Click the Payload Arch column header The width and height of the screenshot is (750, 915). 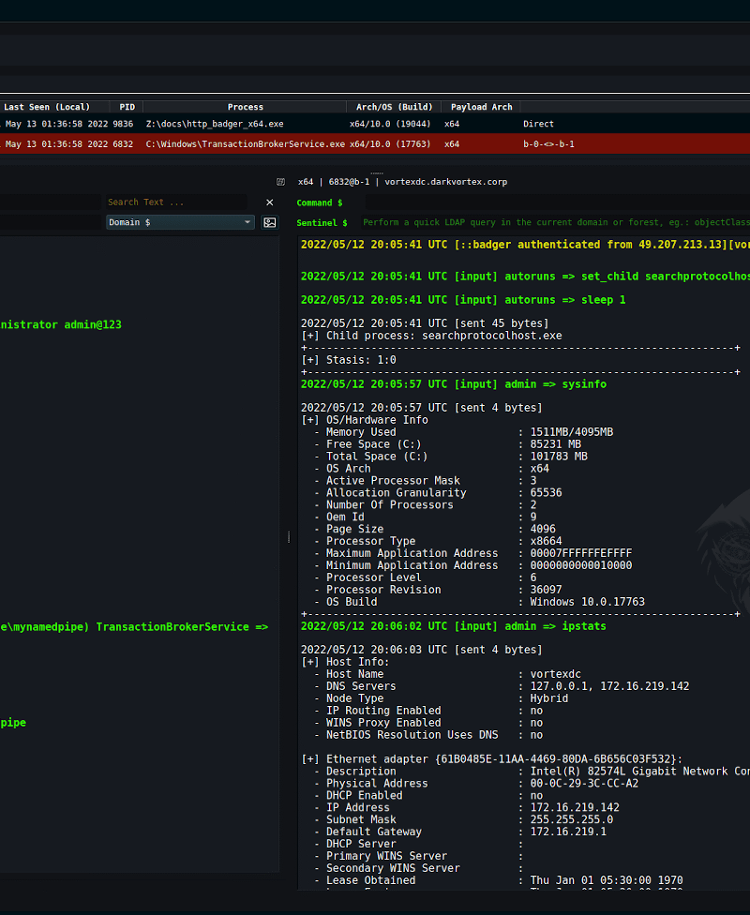click(481, 107)
